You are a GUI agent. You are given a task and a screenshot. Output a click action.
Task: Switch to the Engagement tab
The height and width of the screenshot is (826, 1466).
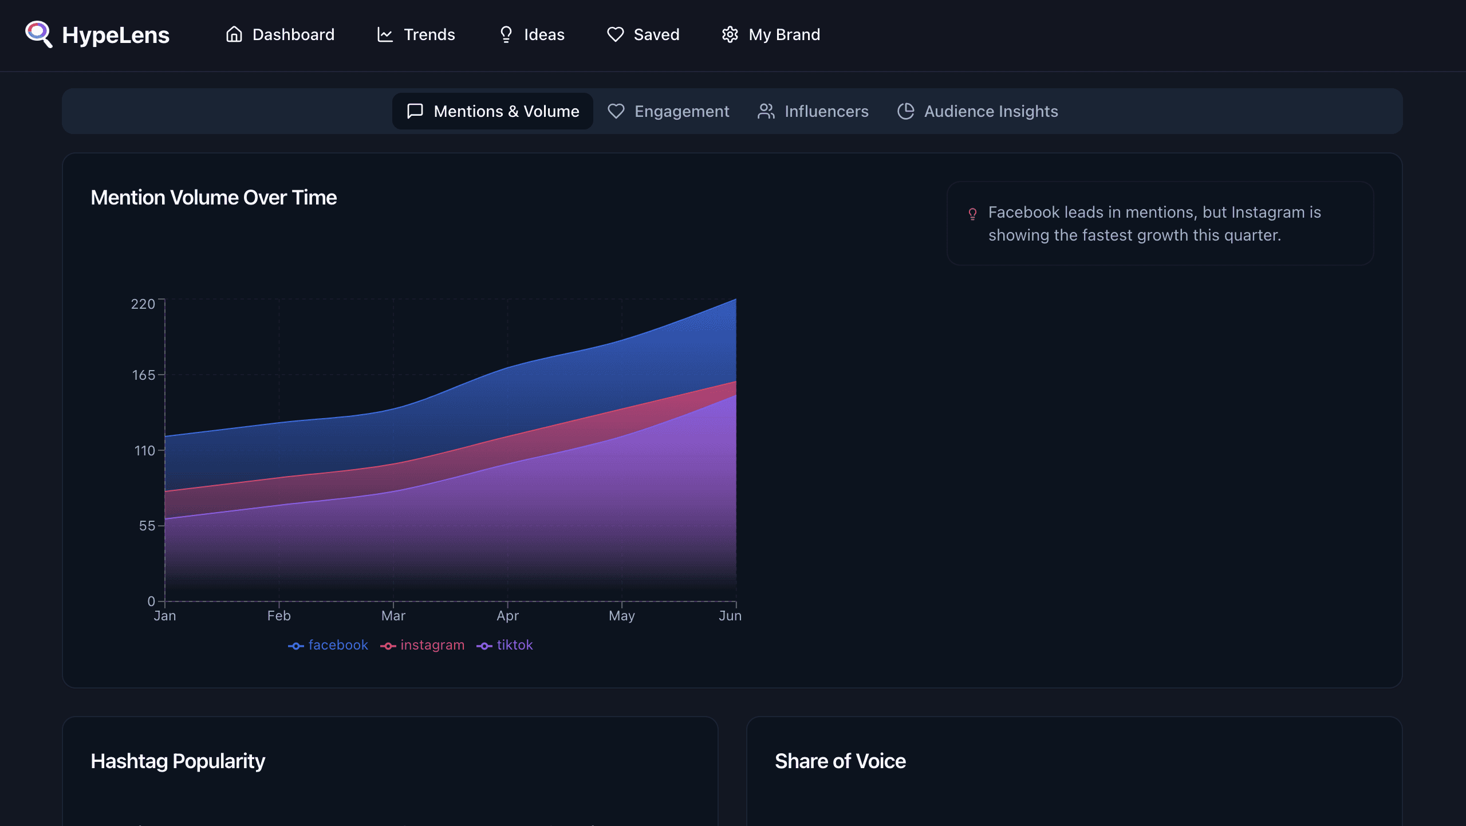click(668, 111)
